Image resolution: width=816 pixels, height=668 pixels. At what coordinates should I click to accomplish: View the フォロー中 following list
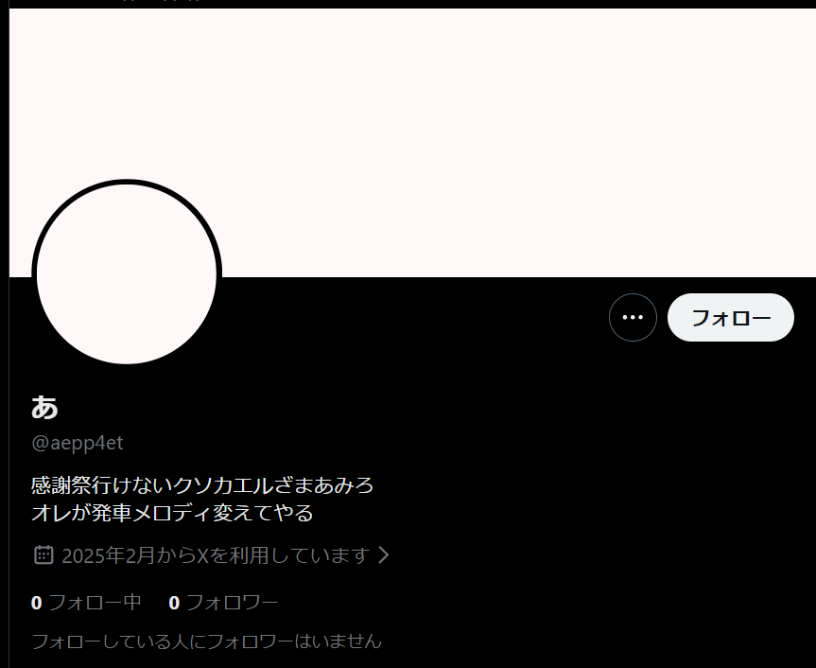tap(86, 603)
